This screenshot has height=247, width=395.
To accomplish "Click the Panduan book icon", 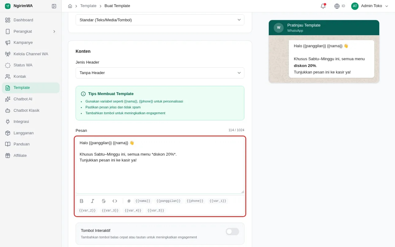I will coord(8,144).
